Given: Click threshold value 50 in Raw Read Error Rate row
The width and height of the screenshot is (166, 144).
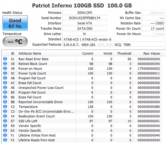Looking at the screenshot, I should pyautogui.click(x=129, y=59).
